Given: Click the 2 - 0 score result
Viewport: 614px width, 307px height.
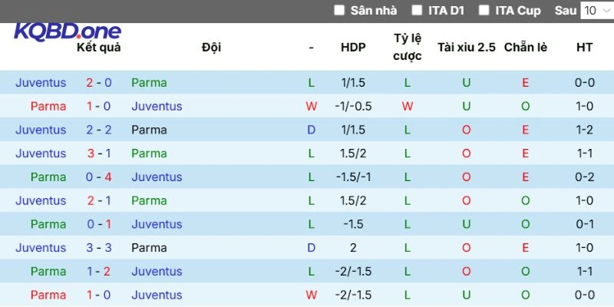Looking at the screenshot, I should 98,83.
